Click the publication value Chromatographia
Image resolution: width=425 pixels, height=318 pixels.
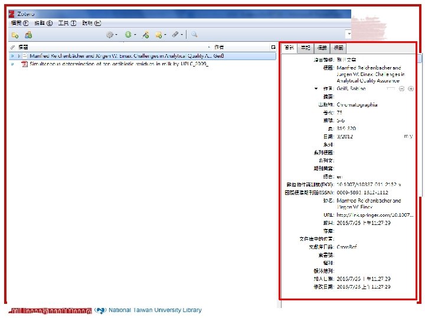(357, 105)
